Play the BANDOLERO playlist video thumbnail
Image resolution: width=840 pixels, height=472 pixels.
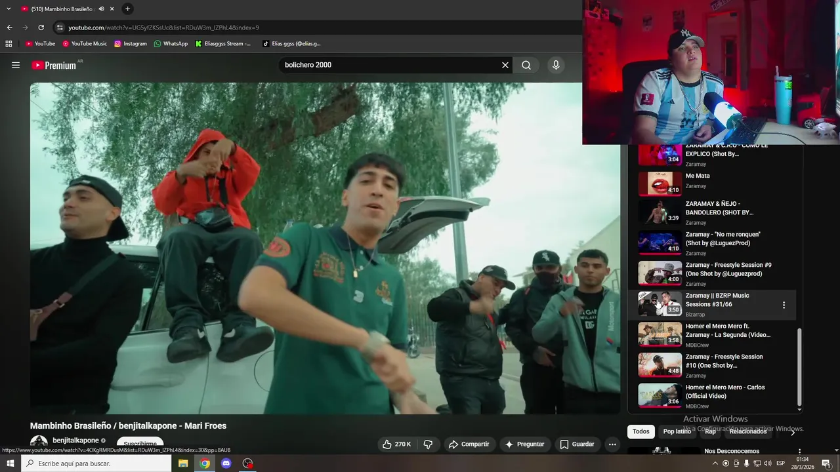coord(660,212)
